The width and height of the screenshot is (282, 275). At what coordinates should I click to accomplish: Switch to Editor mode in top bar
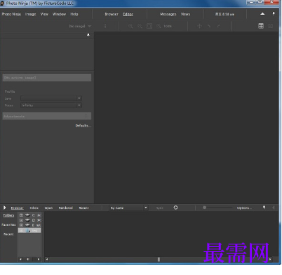[128, 14]
